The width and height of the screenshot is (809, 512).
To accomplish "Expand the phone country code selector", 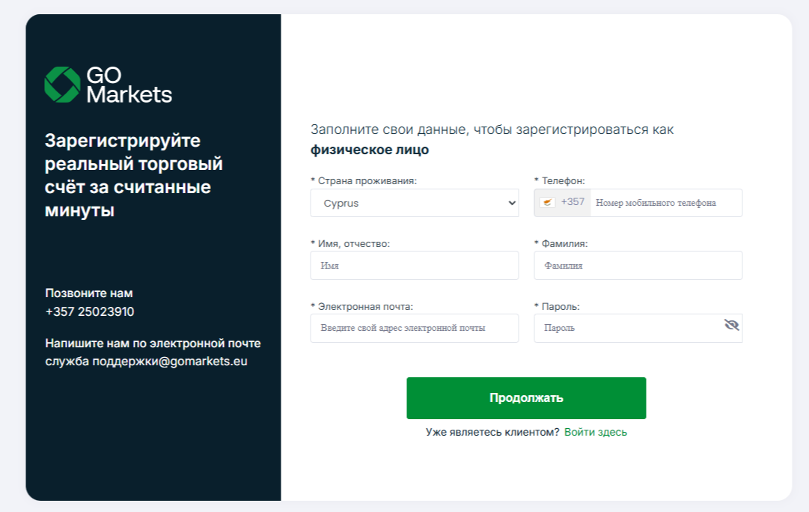I will [x=561, y=203].
